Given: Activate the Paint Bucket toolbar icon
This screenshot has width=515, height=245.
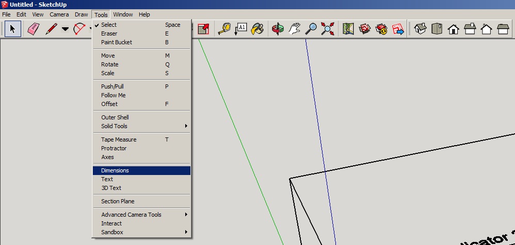Looking at the screenshot, I should (x=257, y=29).
